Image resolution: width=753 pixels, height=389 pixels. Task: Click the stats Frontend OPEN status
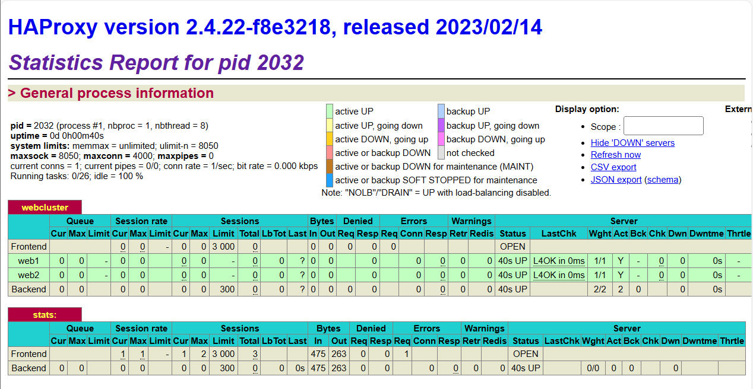click(526, 354)
